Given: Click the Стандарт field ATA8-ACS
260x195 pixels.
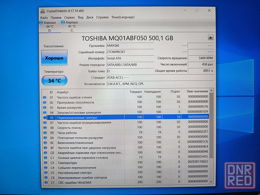Looking at the screenshot, I should coord(160,78).
